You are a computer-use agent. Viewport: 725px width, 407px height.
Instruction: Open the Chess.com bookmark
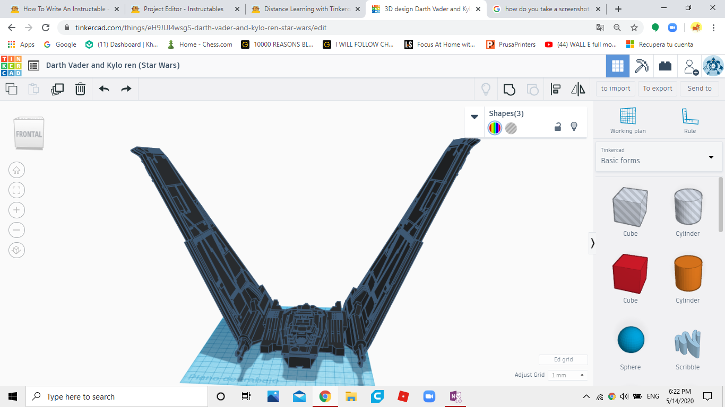[x=200, y=45]
